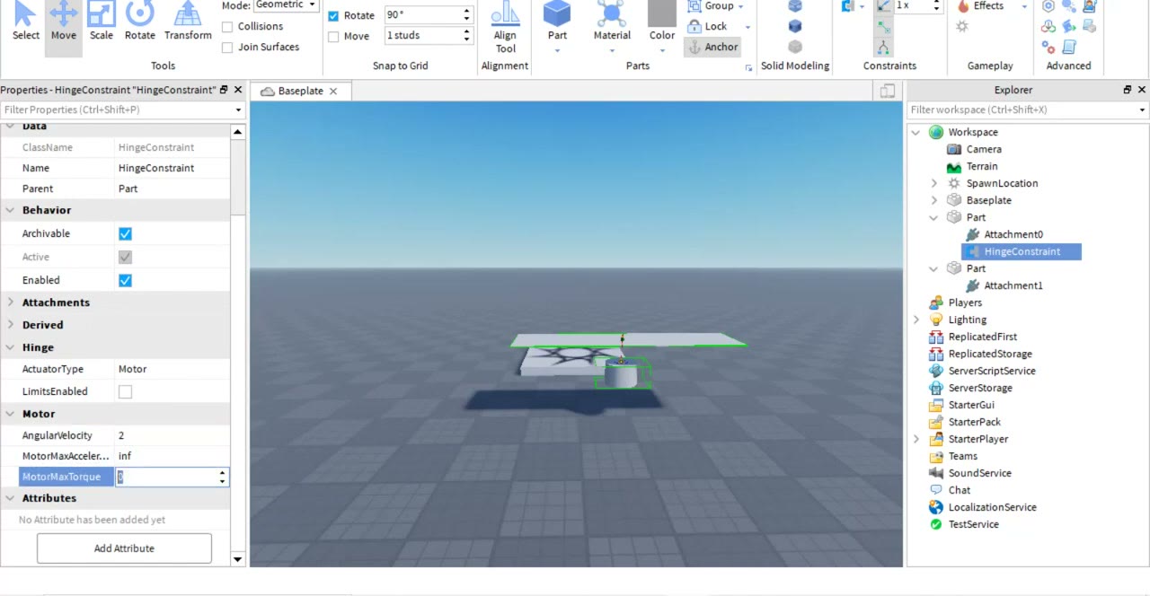The width and height of the screenshot is (1150, 596).
Task: Open the part Color swatch
Action: click(662, 22)
